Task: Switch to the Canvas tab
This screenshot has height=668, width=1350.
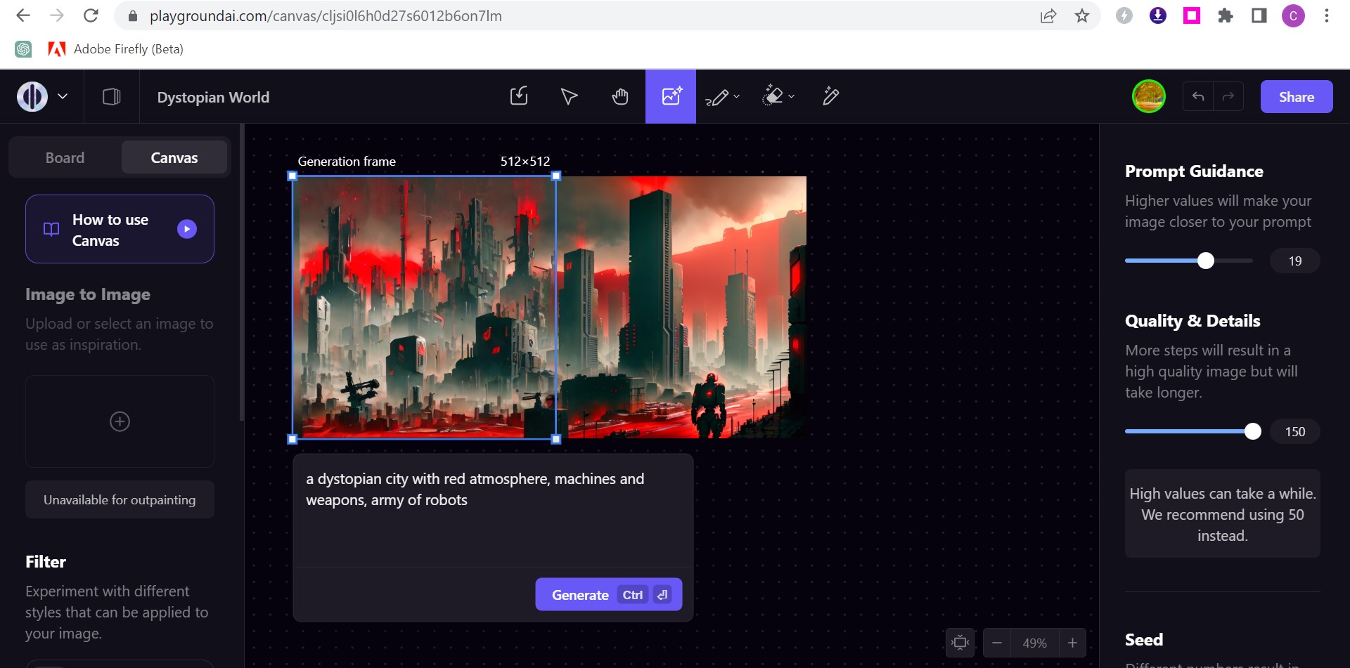Action: coord(174,157)
